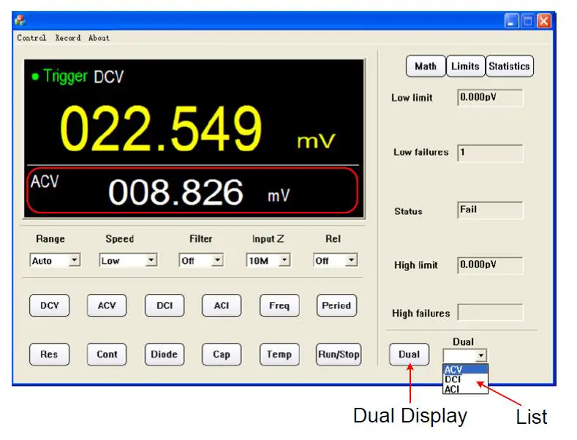Select the Freq measurement button
This screenshot has width=577, height=440.
tap(279, 306)
